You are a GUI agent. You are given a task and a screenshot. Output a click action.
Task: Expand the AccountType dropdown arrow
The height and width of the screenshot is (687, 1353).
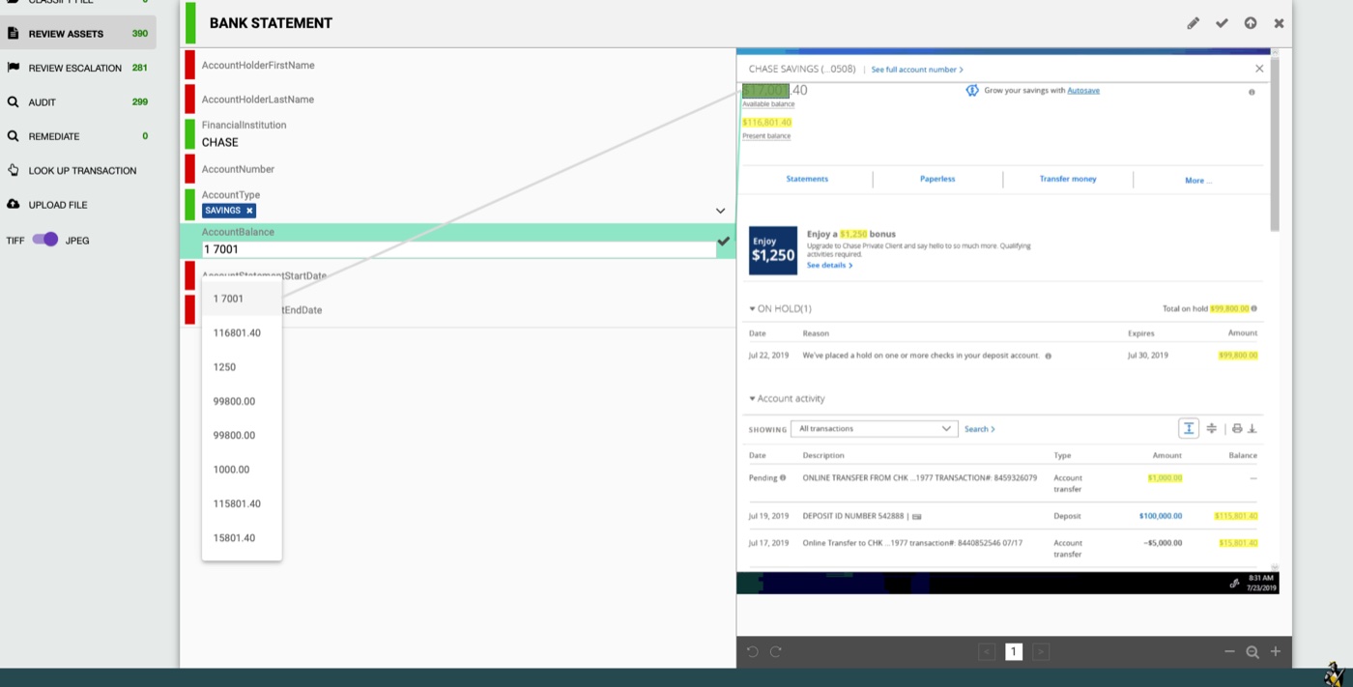720,211
